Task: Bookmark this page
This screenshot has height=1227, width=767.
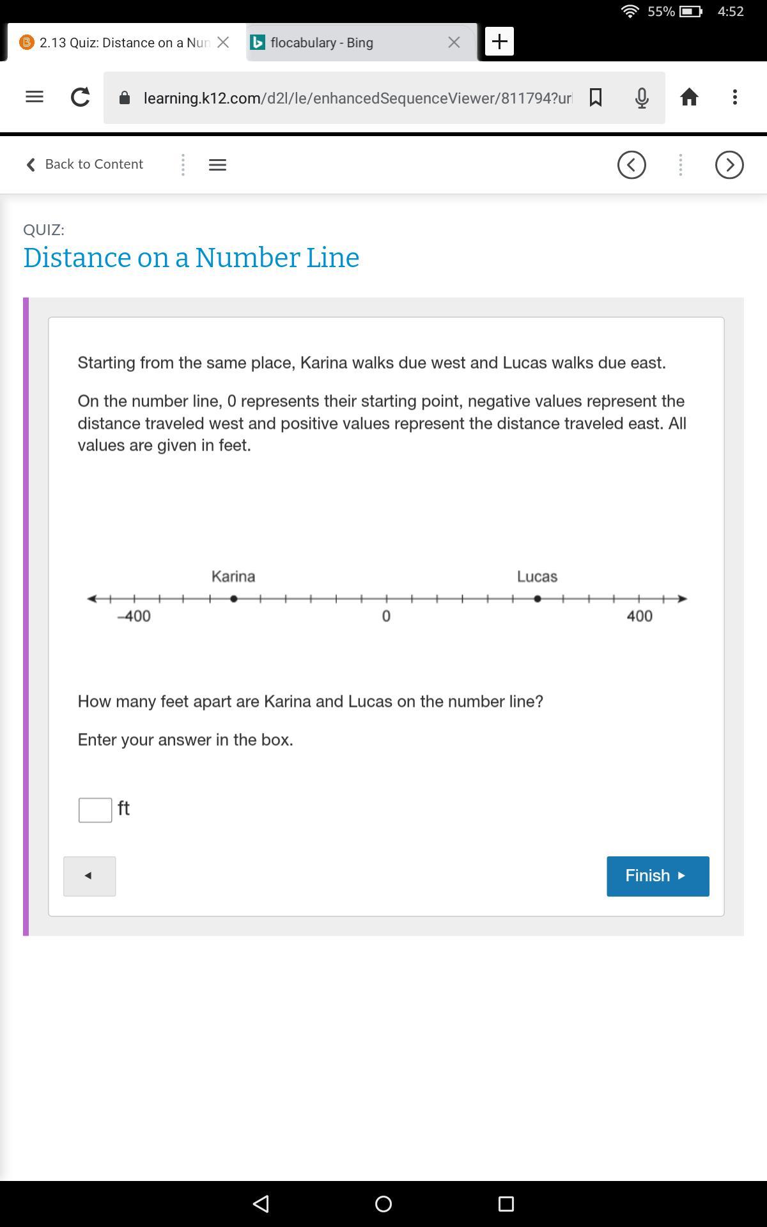Action: tap(595, 97)
